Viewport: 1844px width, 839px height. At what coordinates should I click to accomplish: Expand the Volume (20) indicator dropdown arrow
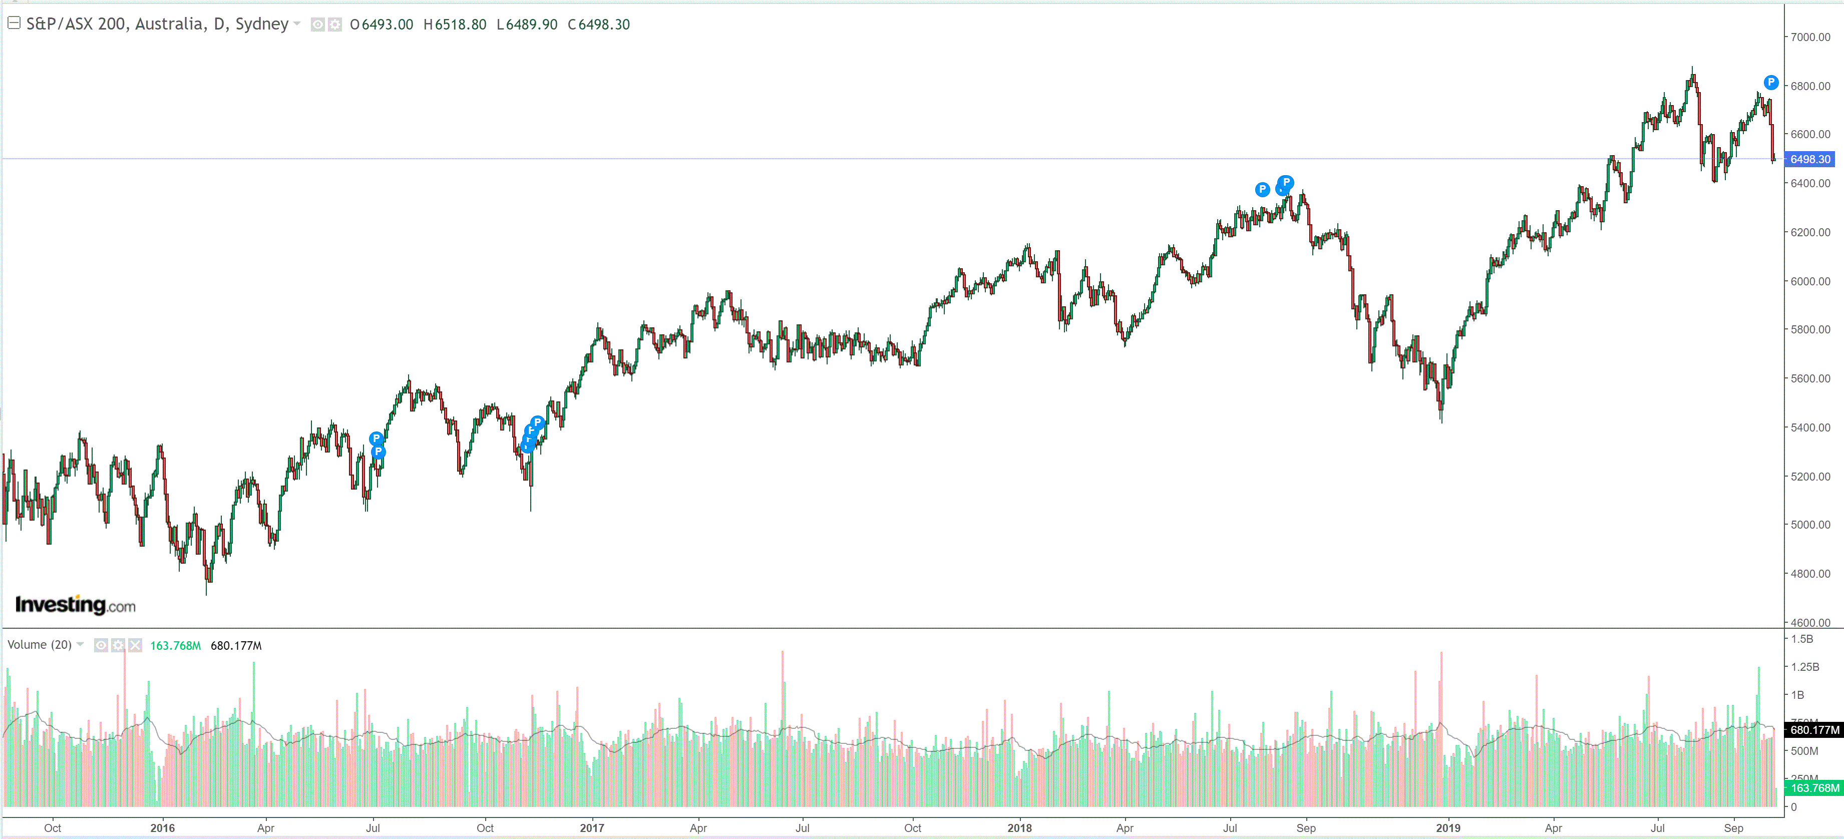point(80,644)
